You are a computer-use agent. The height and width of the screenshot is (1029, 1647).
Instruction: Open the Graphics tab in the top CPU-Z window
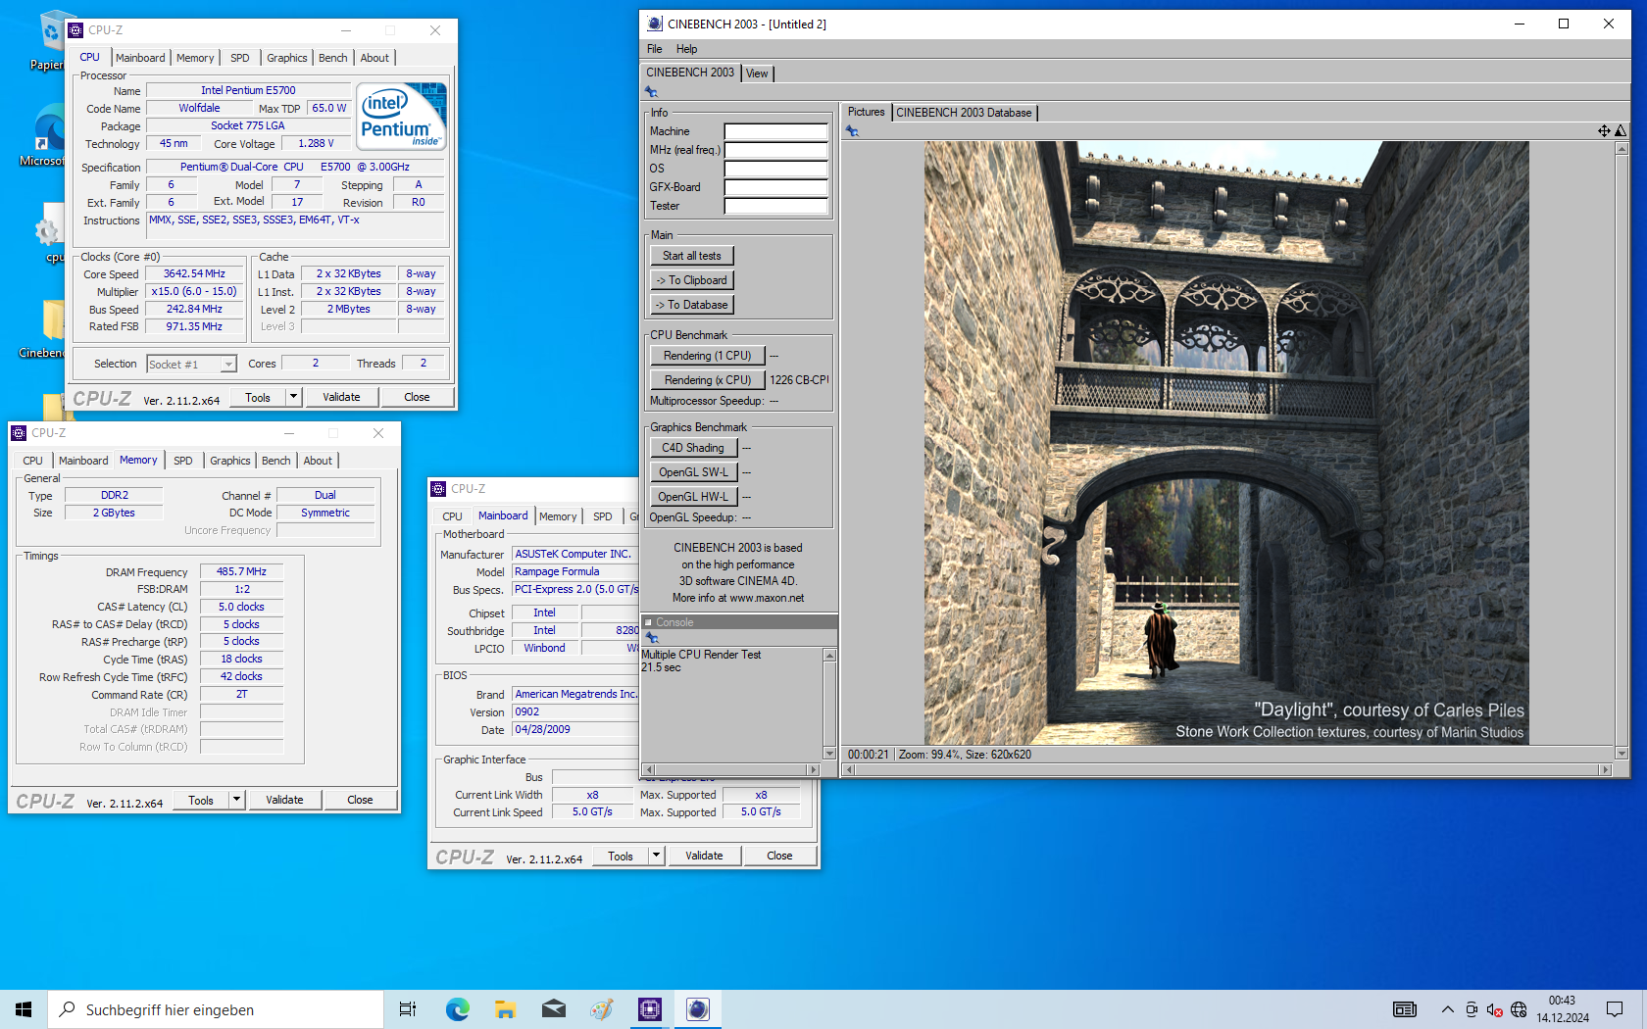[286, 58]
